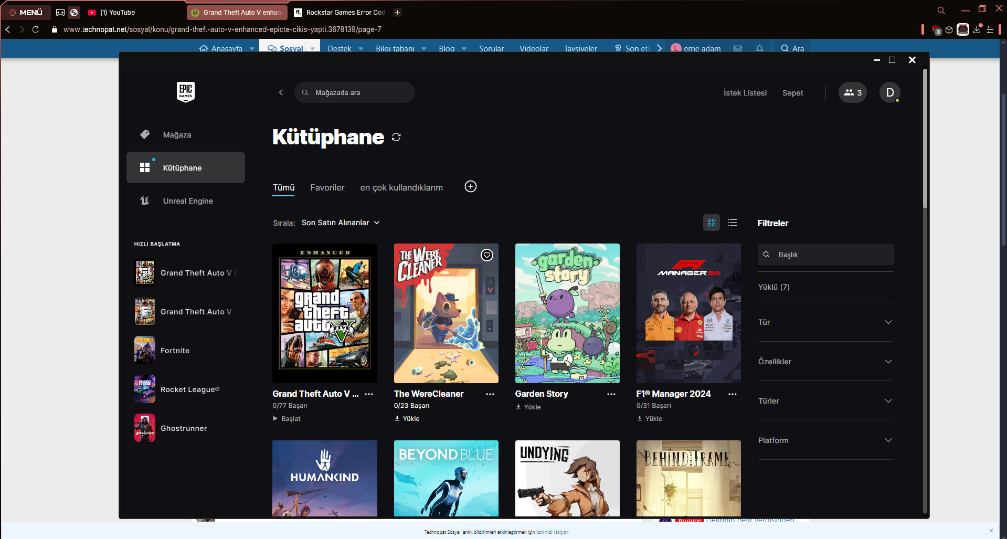Screen dimensions: 1007x539
Task: Open the browser MENÜ button
Action: pyautogui.click(x=26, y=12)
